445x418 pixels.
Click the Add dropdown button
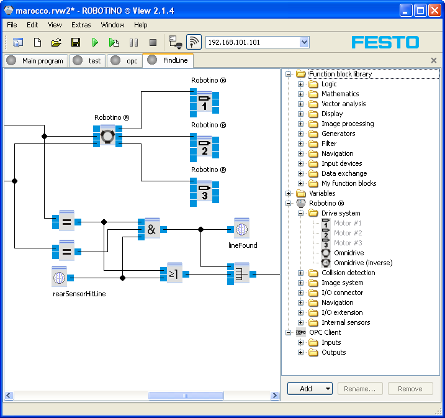tap(310, 389)
